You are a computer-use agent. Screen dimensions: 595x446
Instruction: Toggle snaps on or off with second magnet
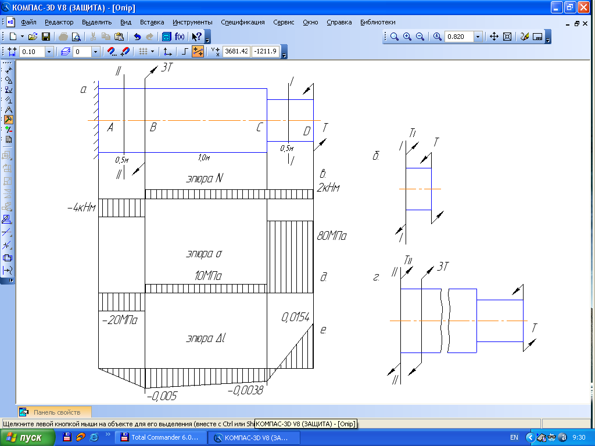tap(125, 52)
